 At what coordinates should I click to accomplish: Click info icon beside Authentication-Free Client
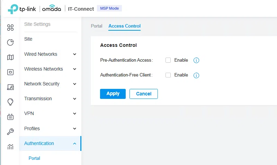coord(196,75)
